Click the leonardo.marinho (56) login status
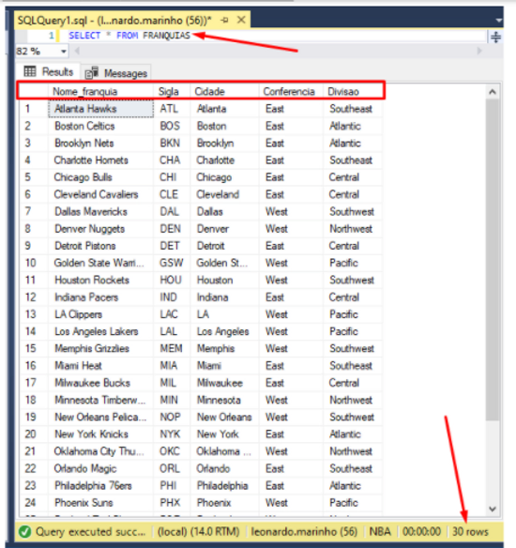516x548 pixels. (x=304, y=531)
